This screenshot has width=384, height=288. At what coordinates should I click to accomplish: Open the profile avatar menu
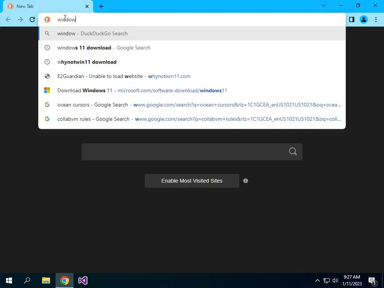(364, 19)
